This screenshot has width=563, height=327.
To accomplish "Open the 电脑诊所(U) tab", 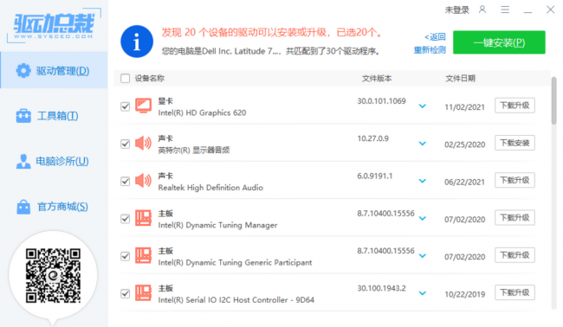I will 54,162.
